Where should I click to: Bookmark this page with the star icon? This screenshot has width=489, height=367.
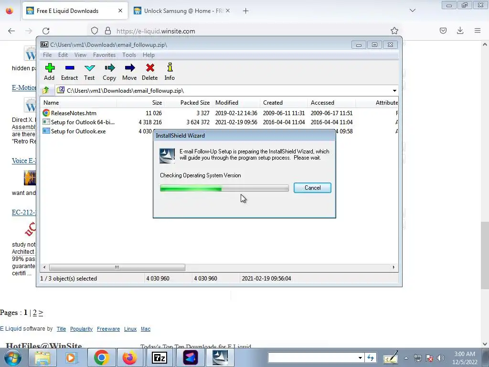tap(394, 31)
